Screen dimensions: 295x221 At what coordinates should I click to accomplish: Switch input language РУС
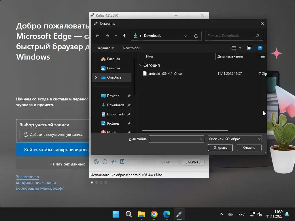click(241, 214)
